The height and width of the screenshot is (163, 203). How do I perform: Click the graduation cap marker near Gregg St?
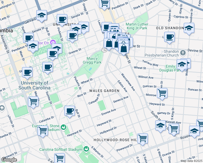[84, 27]
